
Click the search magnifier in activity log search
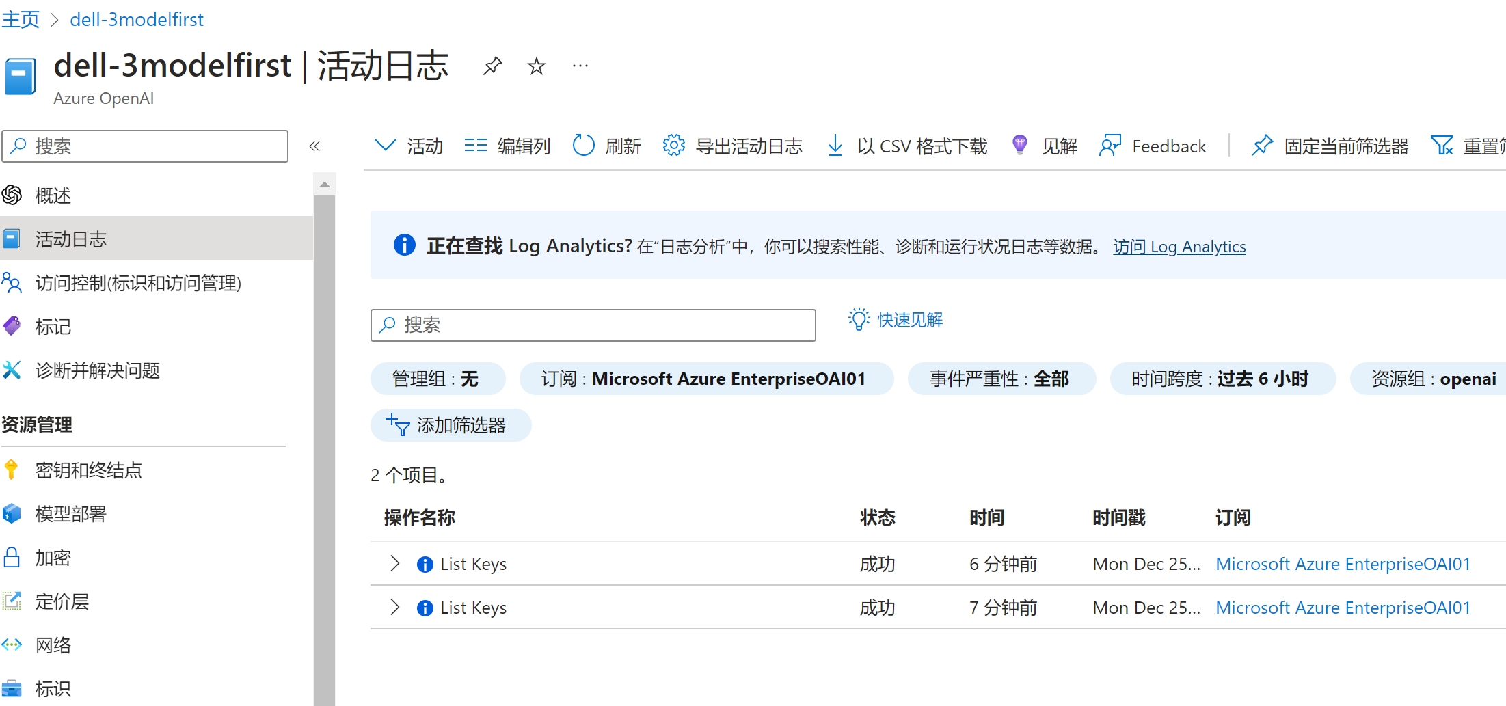coord(388,325)
